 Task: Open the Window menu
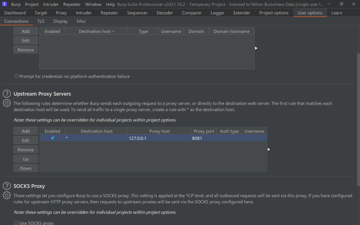coord(93,4)
